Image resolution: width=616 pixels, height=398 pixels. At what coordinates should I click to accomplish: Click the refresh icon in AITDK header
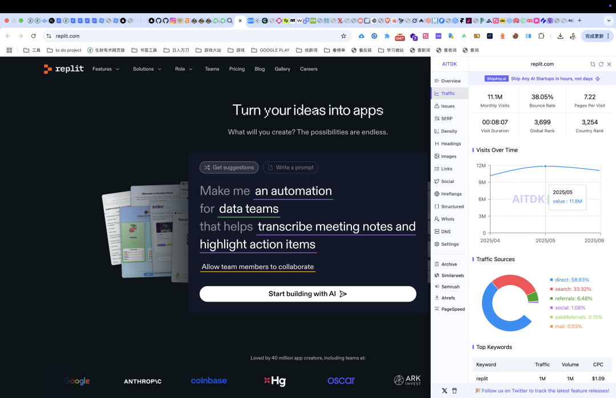point(601,64)
